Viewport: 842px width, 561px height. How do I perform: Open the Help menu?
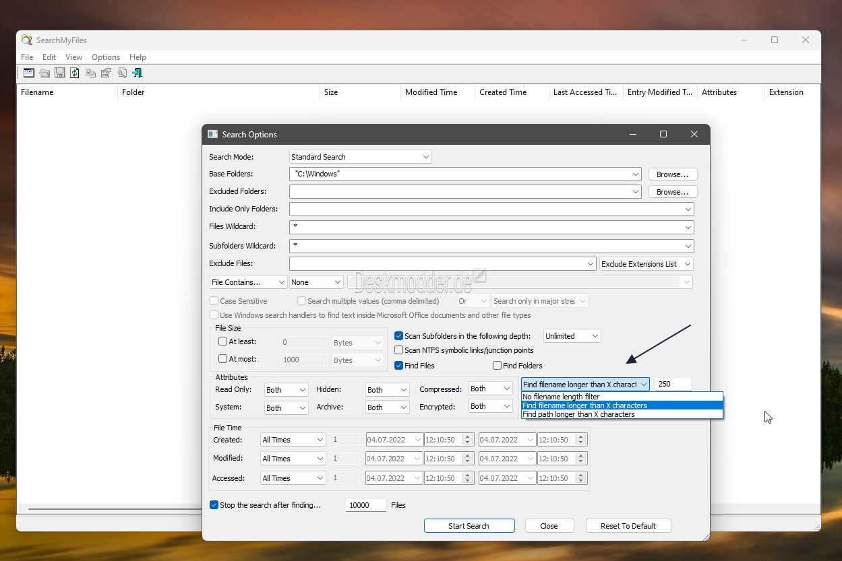[x=138, y=57]
